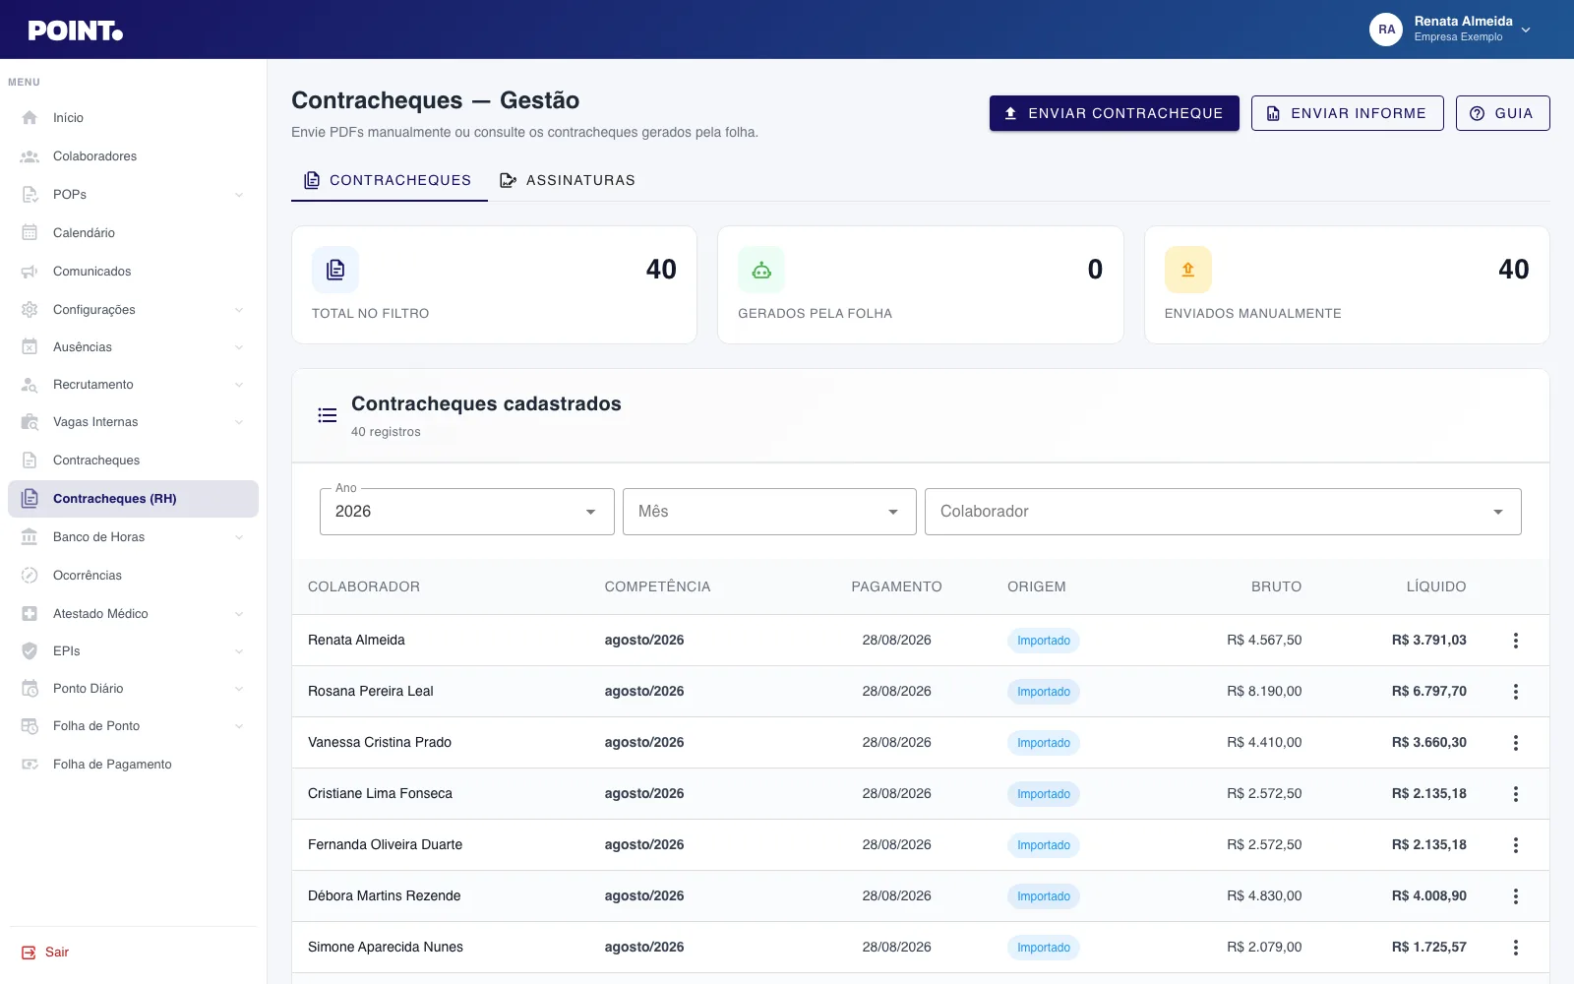Open row actions for Cristiane Lima Fonseca
Viewport: 1574px width, 984px height.
point(1515,794)
